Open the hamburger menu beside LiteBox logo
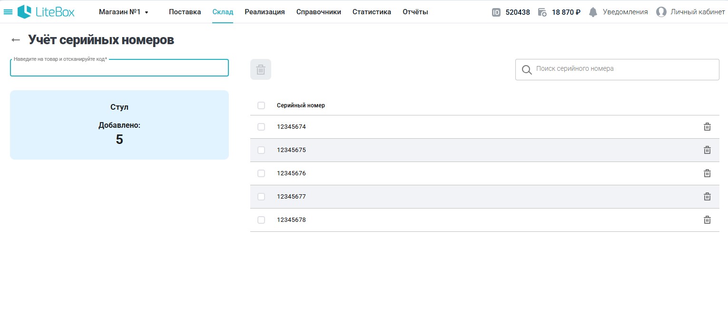728x324 pixels. (x=8, y=12)
